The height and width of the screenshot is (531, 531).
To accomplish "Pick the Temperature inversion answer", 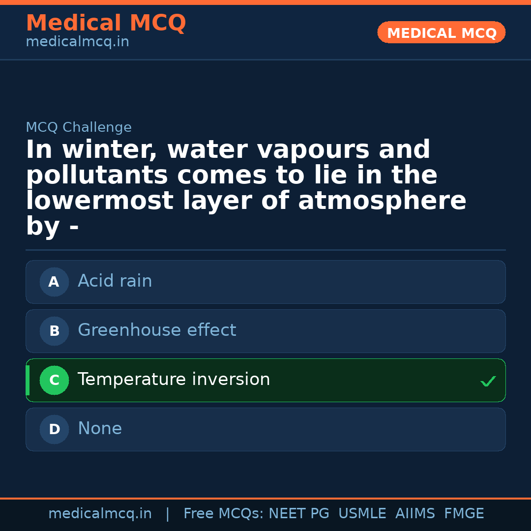I will coord(265,380).
